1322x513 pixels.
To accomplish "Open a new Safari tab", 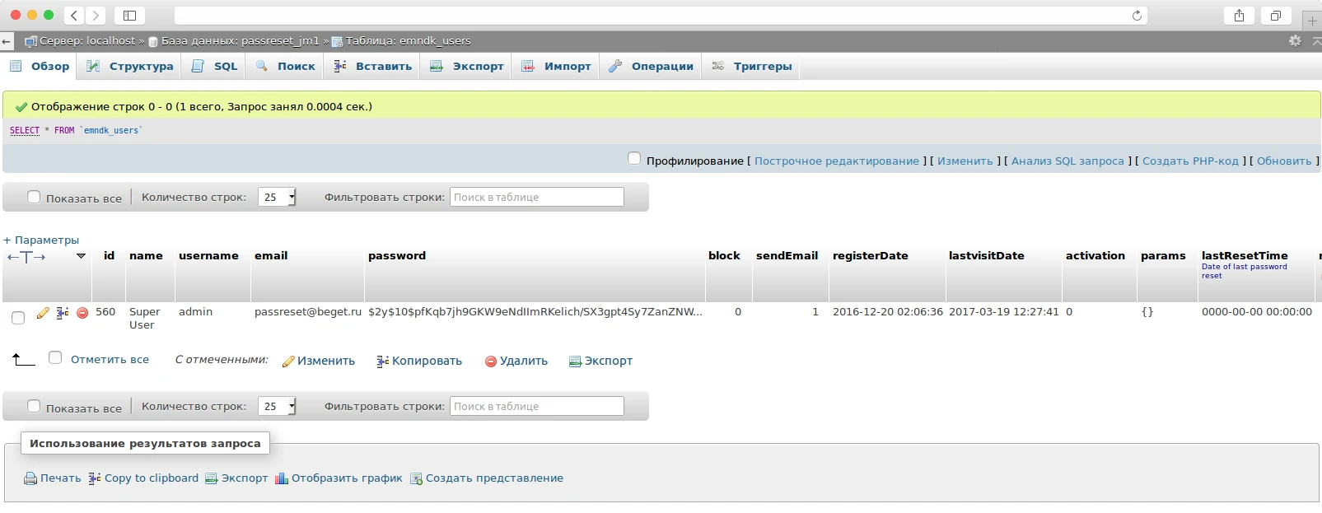I will tap(1312, 20).
